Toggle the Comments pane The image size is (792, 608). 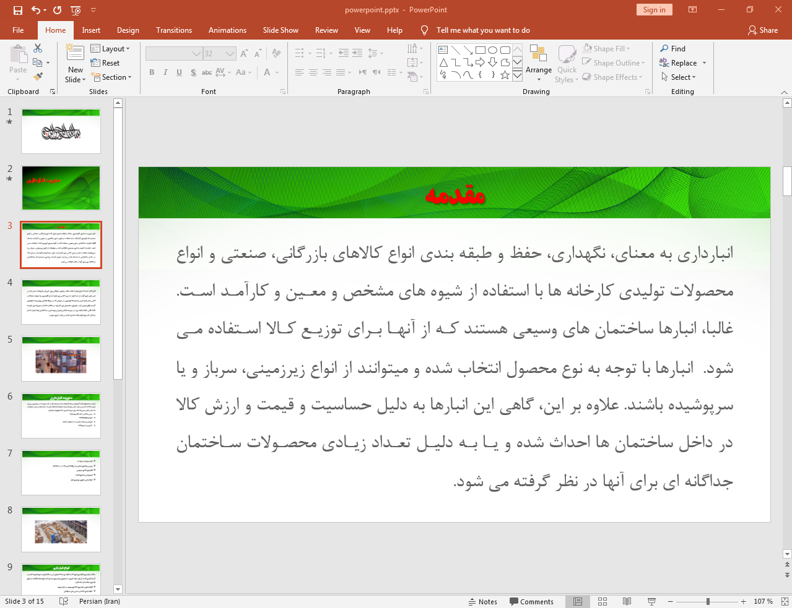coord(531,601)
